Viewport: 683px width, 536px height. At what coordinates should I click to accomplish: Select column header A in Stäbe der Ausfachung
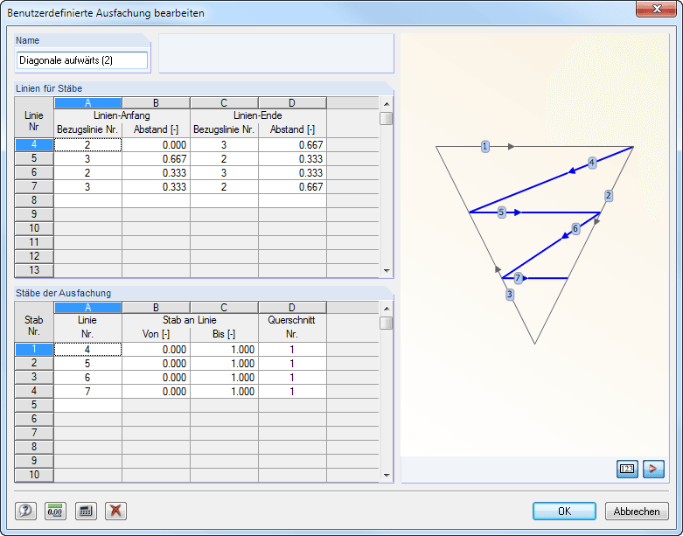[87, 308]
